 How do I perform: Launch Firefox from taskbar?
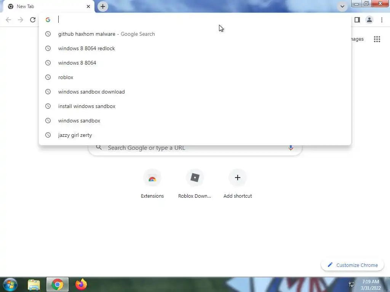81,284
